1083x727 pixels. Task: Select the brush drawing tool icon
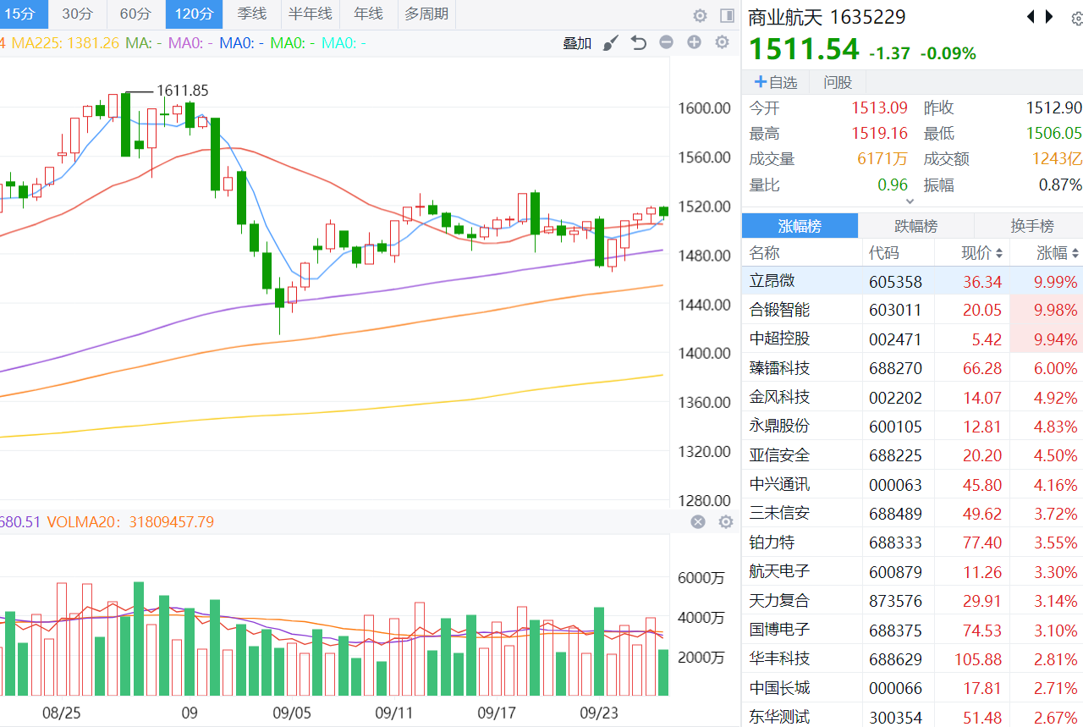click(611, 42)
